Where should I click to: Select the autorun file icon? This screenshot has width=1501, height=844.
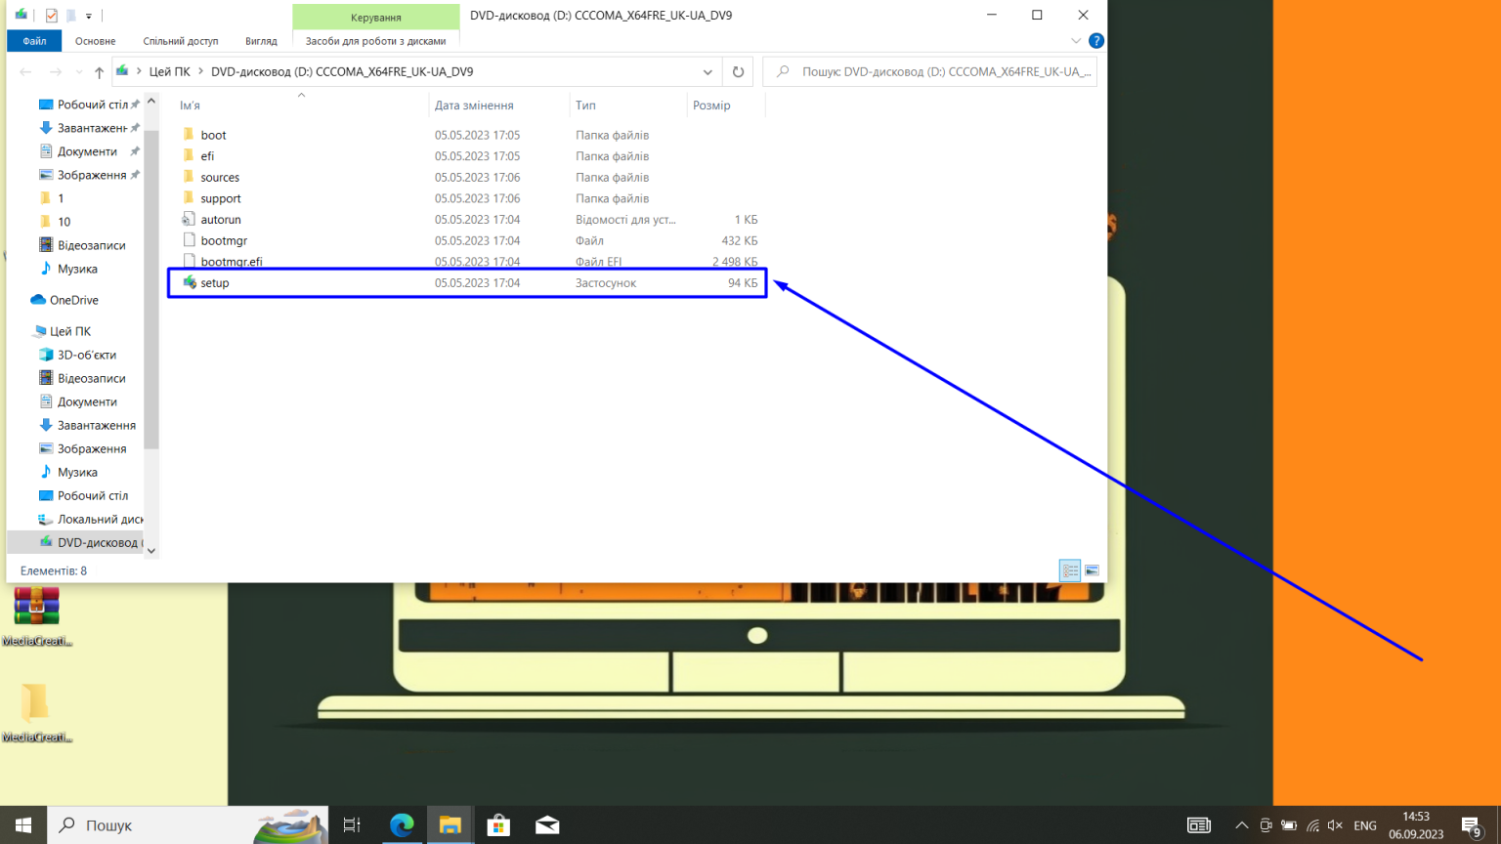(189, 219)
